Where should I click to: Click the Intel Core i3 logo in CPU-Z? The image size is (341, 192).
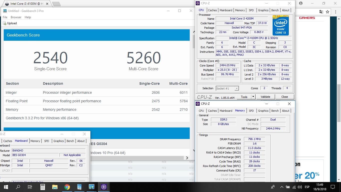click(281, 25)
